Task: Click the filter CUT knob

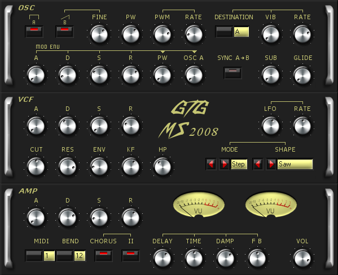Action: pos(36,167)
